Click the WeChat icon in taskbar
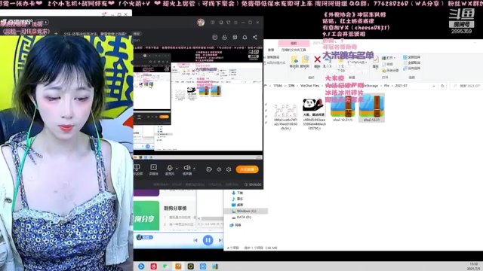The height and width of the screenshot is (271, 483). pyautogui.click(x=166, y=266)
